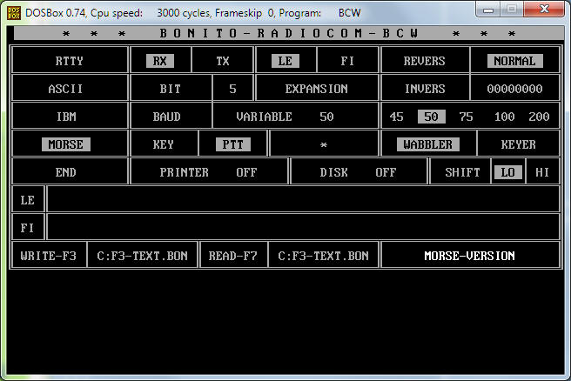The height and width of the screenshot is (381, 571).
Task: Set baud rate to 100
Action: (x=504, y=117)
